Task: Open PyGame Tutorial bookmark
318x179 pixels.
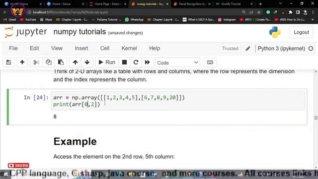Action: (x=107, y=19)
